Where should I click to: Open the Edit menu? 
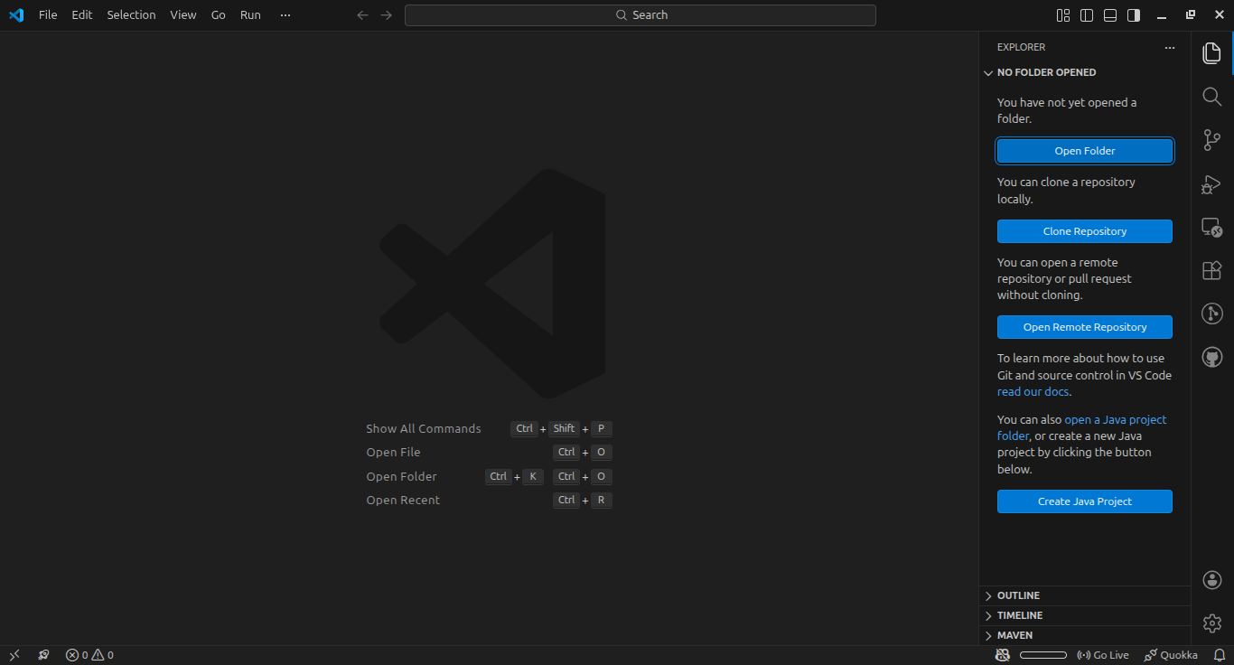click(x=82, y=15)
